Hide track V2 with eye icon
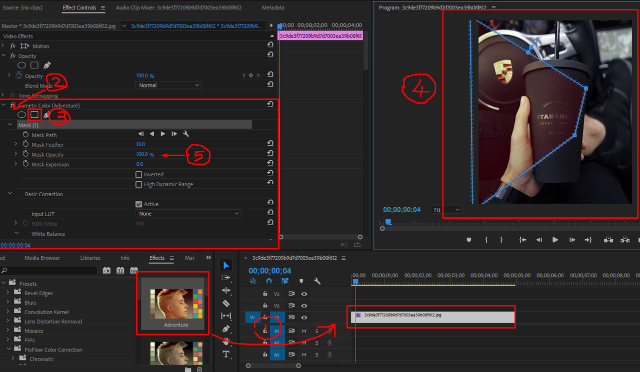This screenshot has width=640, height=372. (x=304, y=306)
